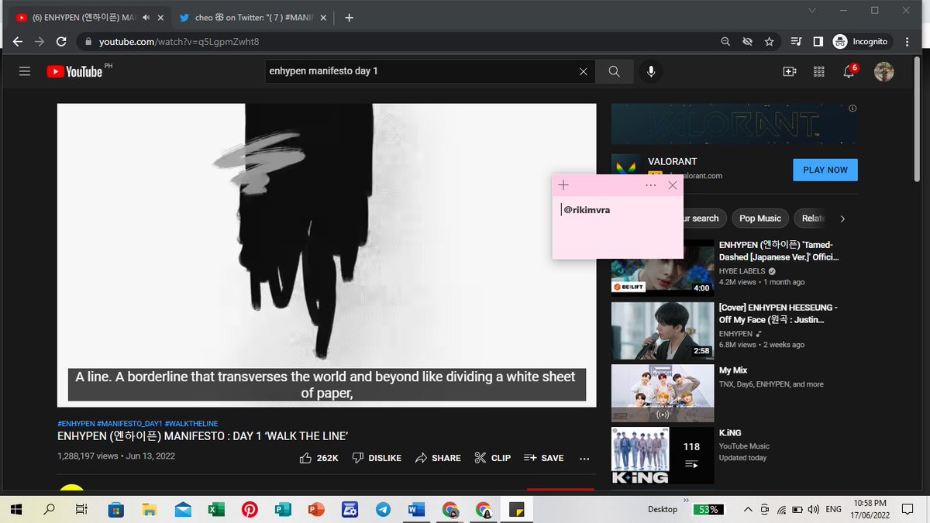930x523 pixels.
Task: Share the MANIFESTO video
Action: pos(438,458)
